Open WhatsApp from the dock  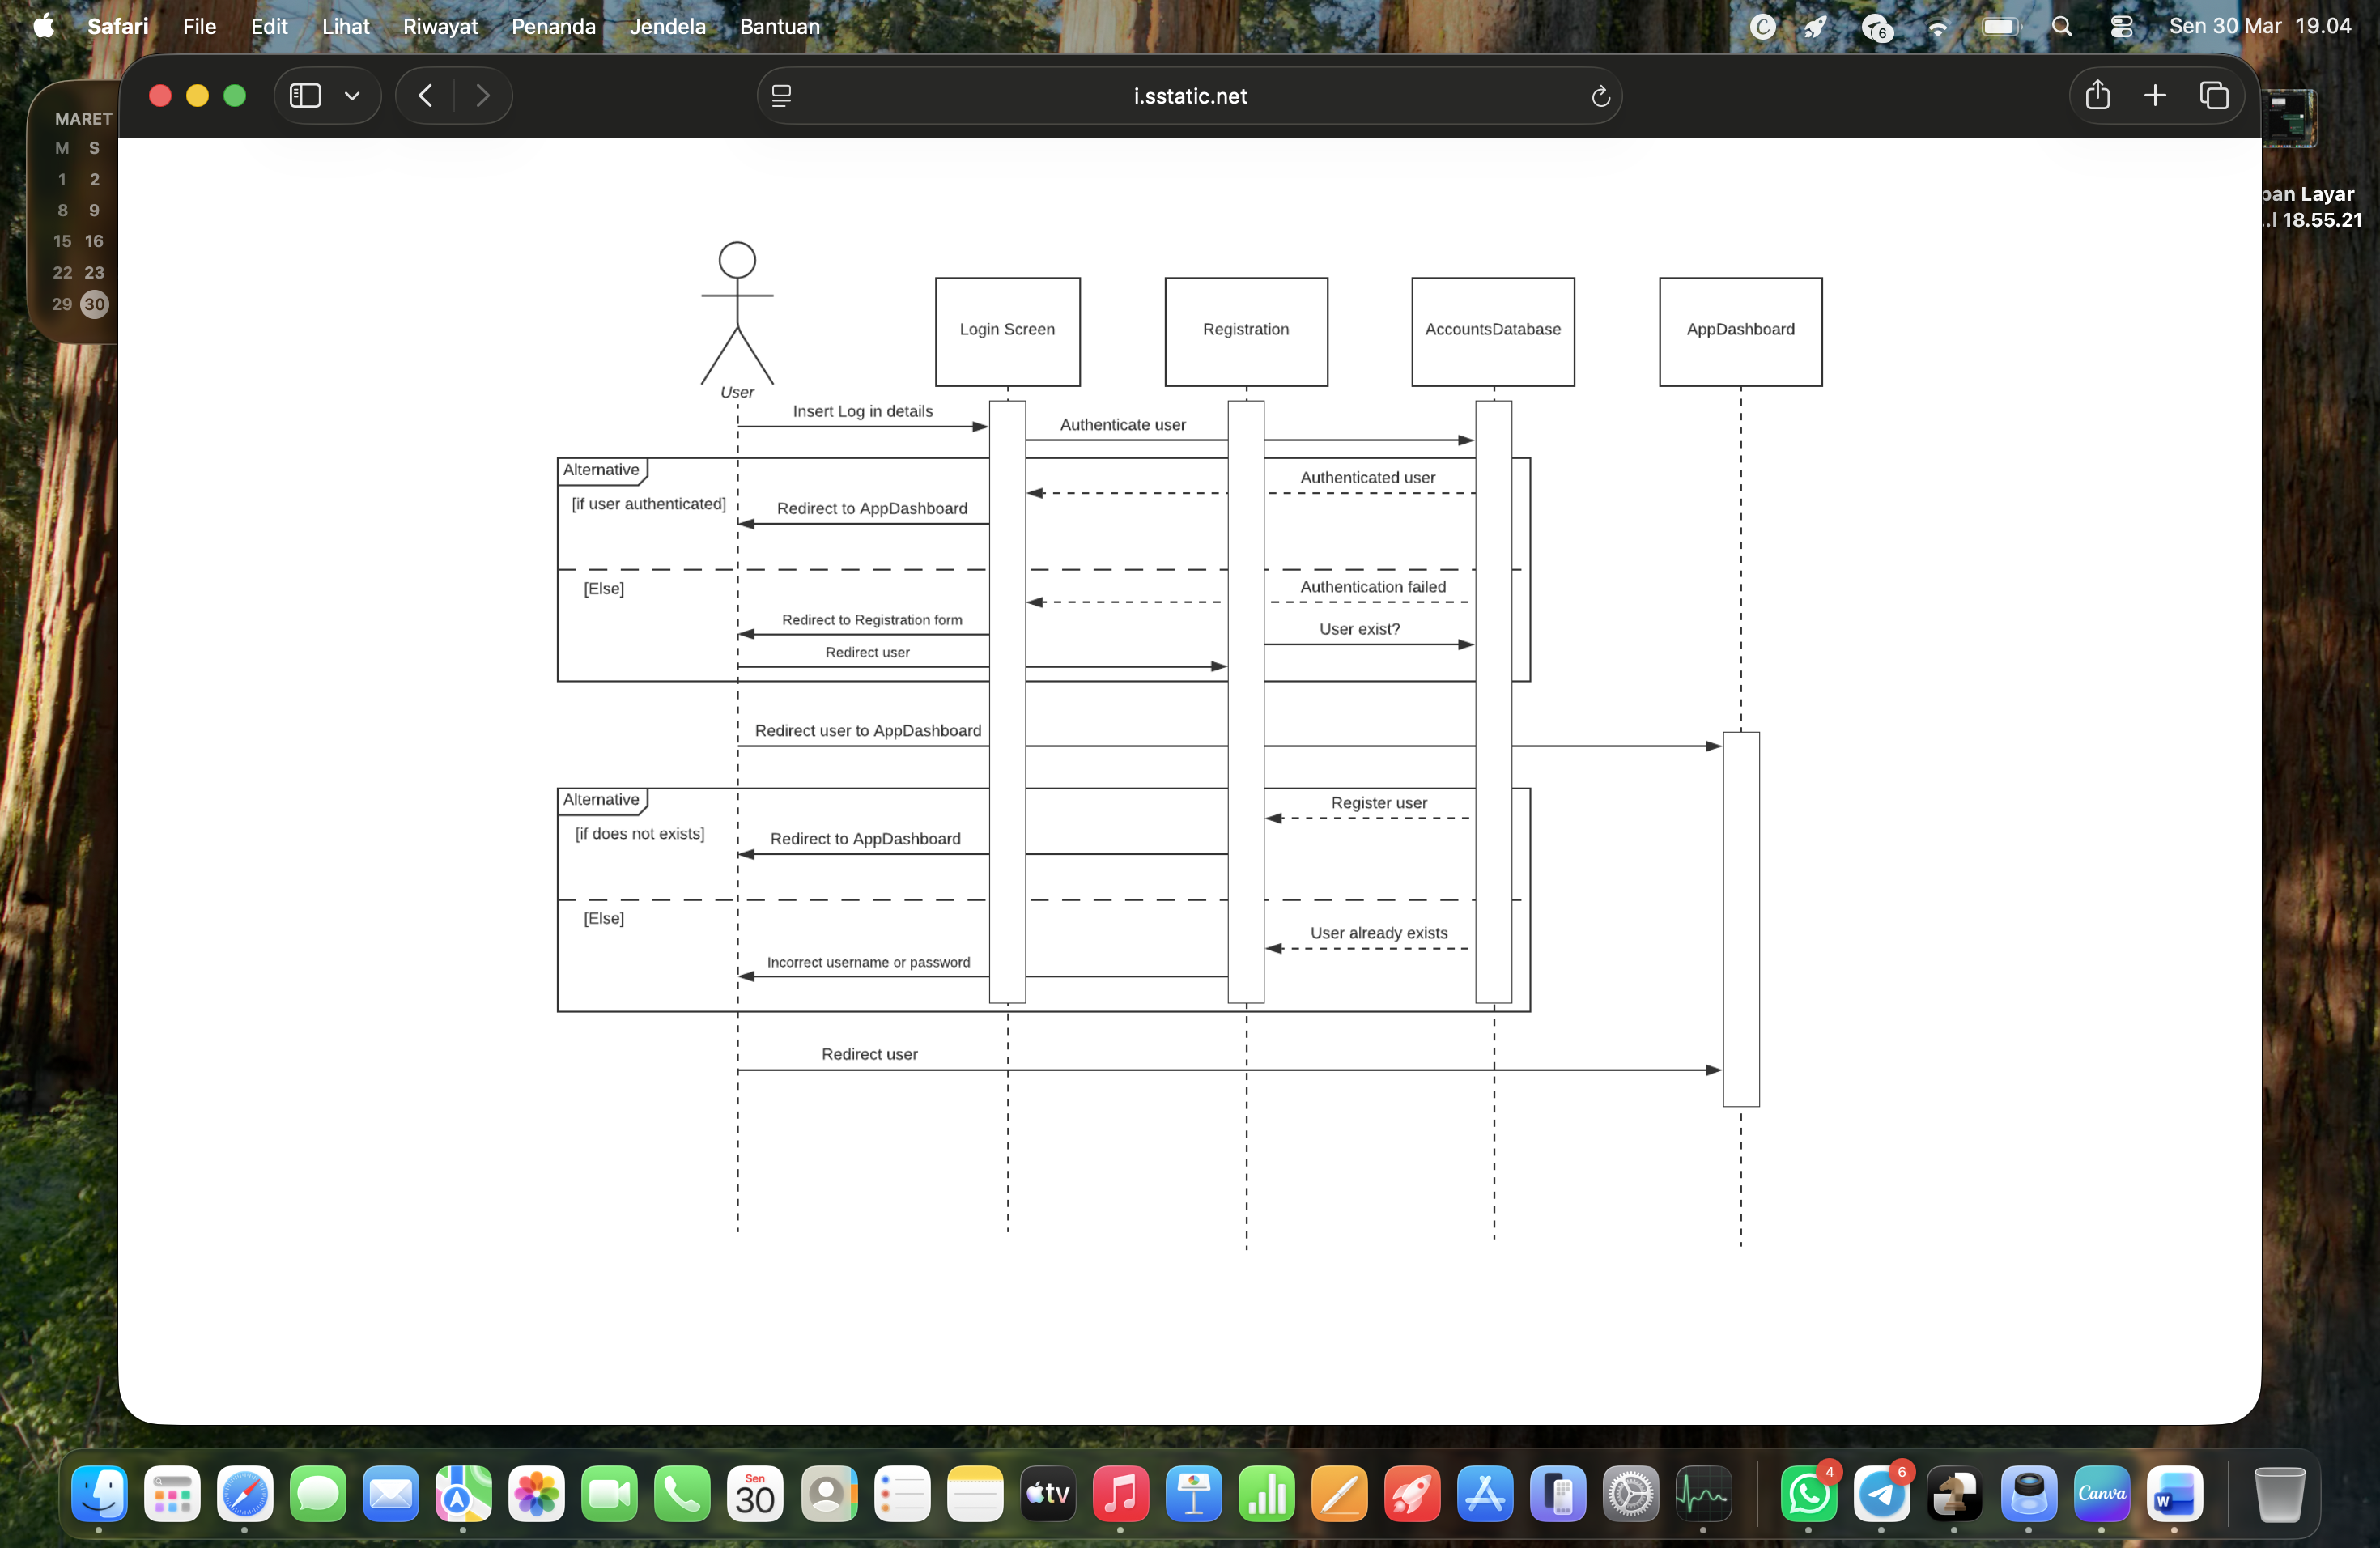click(1808, 1494)
